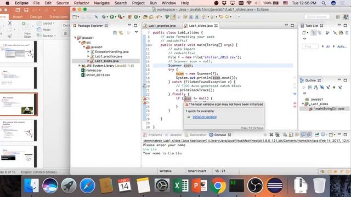This screenshot has height=197, width=351.
Task: Click Remove All Terminated Launches icon
Action: click(278, 135)
